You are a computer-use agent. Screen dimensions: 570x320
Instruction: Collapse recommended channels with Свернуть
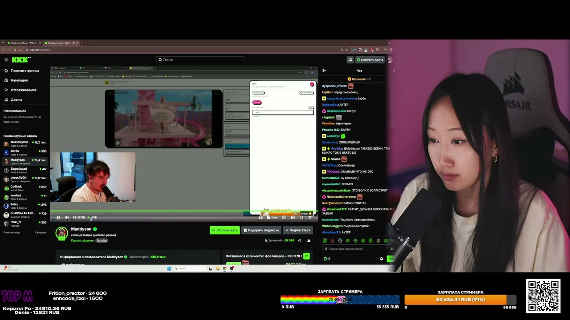coord(41,232)
